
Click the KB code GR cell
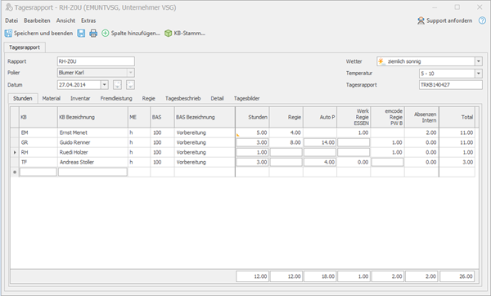[x=38, y=142]
